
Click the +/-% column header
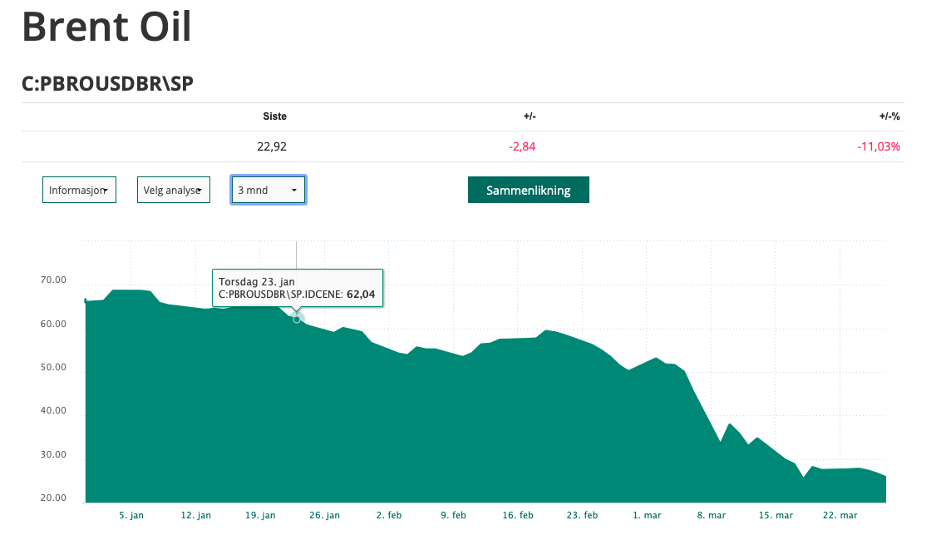tap(889, 116)
